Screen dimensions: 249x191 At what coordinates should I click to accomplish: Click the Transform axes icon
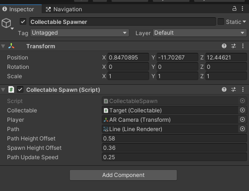pyautogui.click(x=11, y=46)
